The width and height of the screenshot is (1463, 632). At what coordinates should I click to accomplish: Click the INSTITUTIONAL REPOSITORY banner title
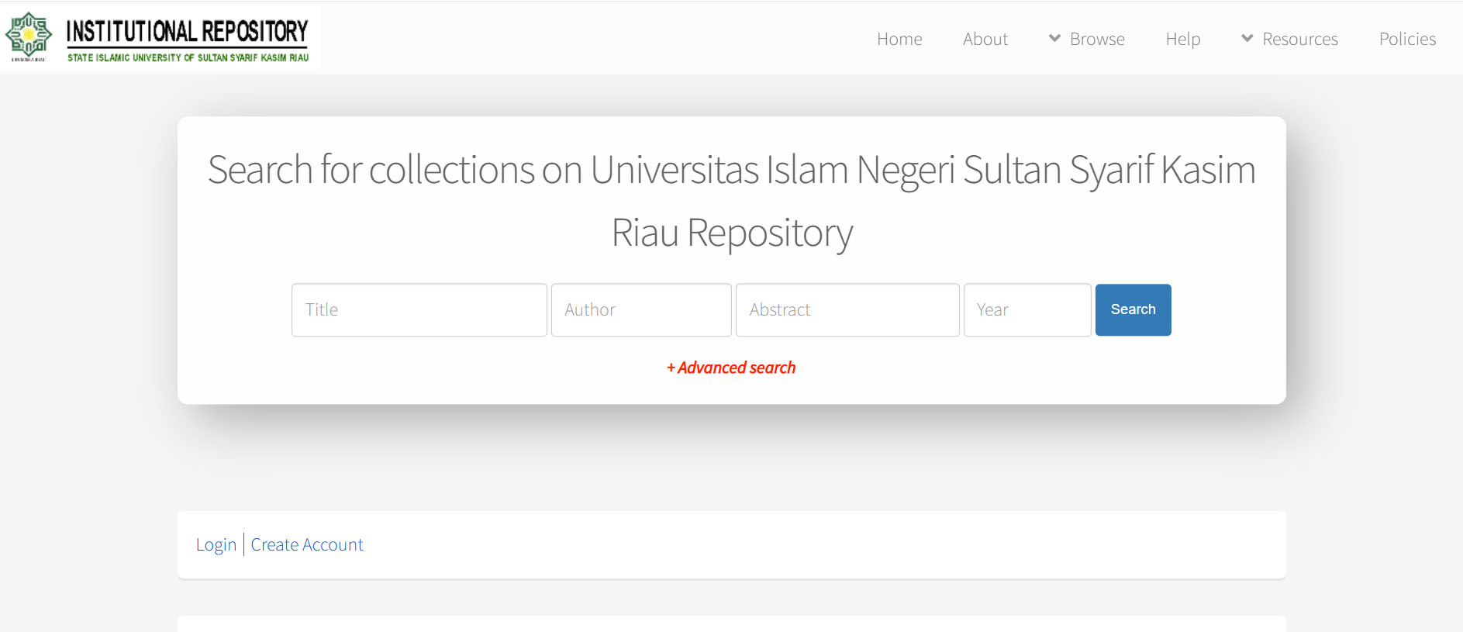point(187,31)
